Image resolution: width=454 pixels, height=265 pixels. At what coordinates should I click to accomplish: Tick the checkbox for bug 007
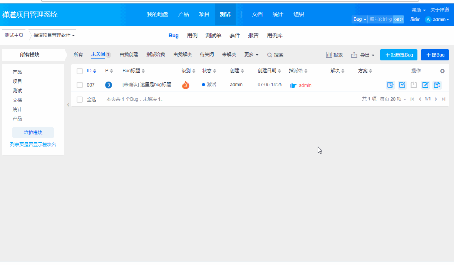[80, 85]
